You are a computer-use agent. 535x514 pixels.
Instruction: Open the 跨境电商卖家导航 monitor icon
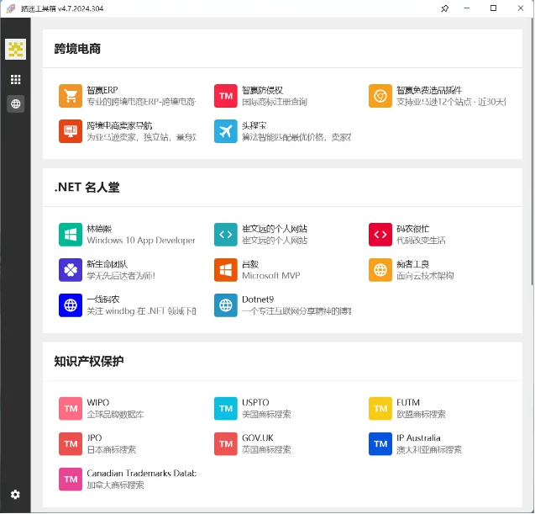tap(71, 131)
